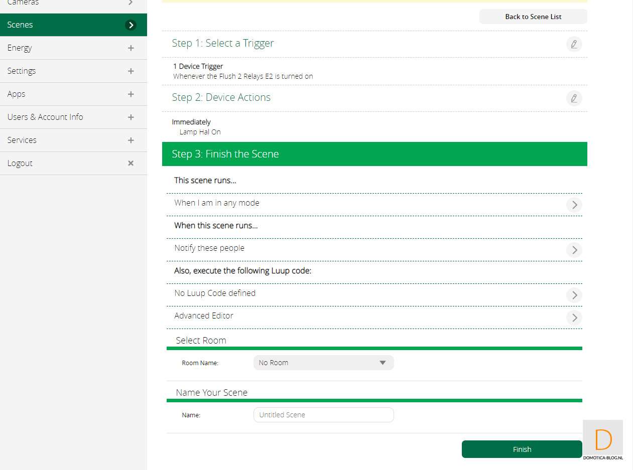This screenshot has width=633, height=470.
Task: Open Users & Account Info menu
Action: click(45, 117)
